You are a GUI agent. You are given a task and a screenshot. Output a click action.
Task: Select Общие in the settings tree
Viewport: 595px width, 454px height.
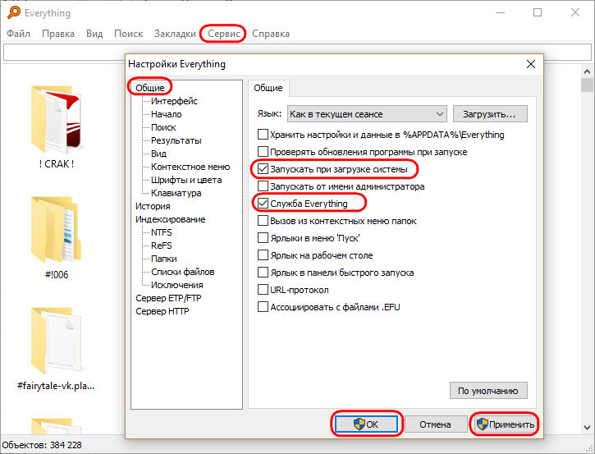click(x=150, y=88)
